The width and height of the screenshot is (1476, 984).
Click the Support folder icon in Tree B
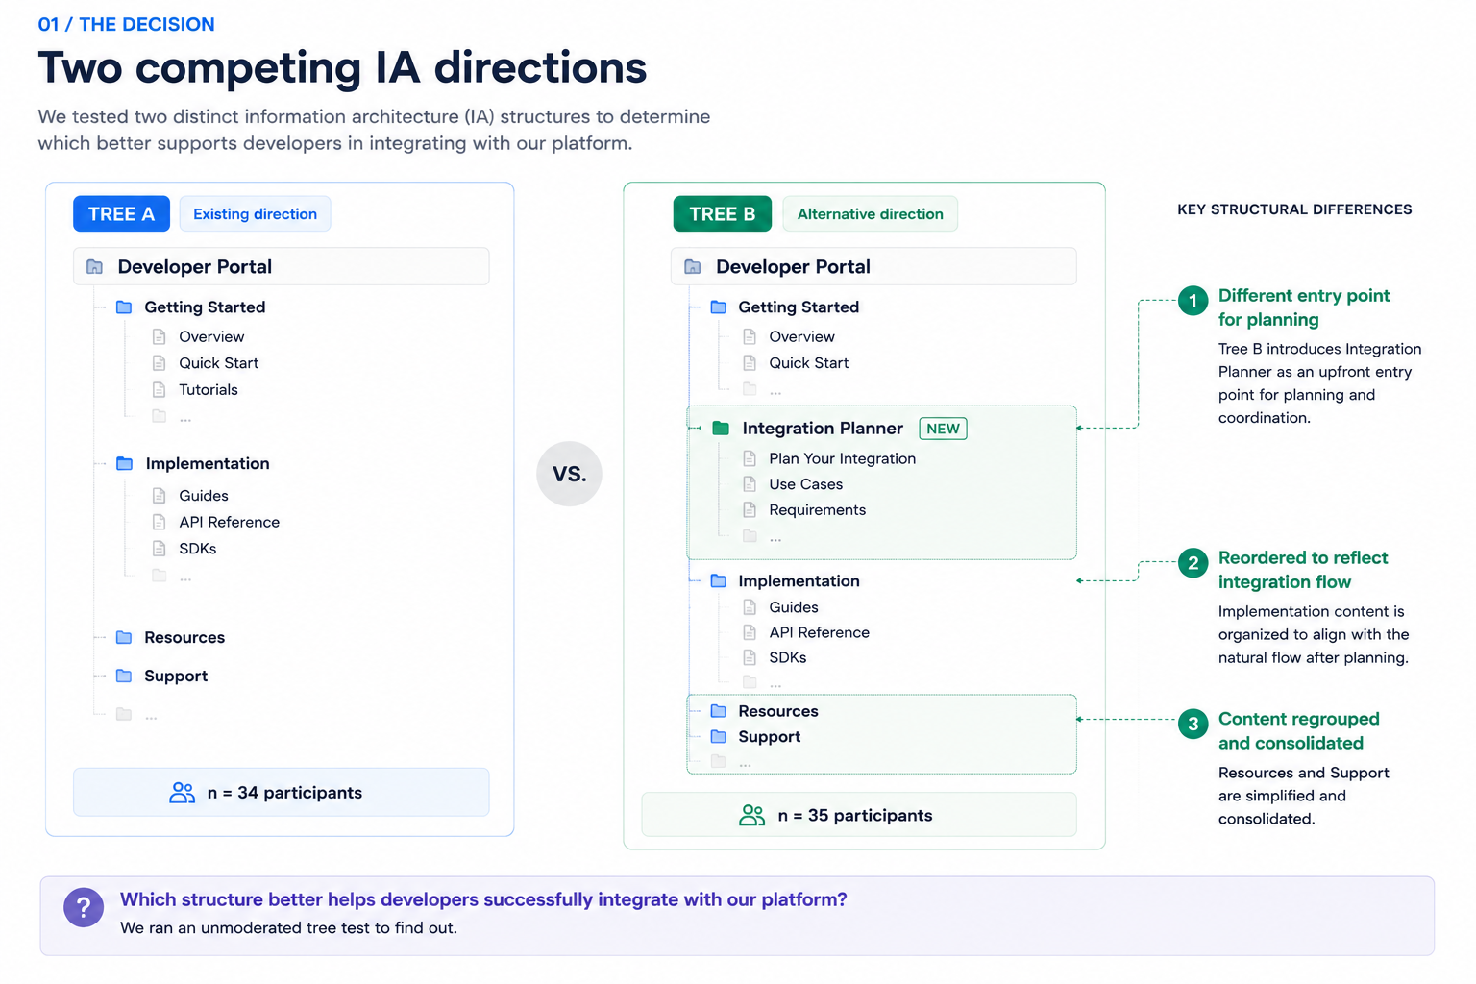[719, 737]
